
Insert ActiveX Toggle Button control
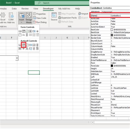tap(34, 49)
